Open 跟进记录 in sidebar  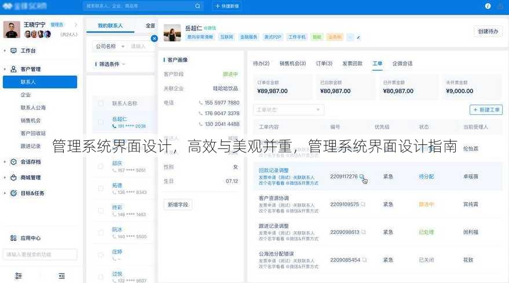pos(31,146)
